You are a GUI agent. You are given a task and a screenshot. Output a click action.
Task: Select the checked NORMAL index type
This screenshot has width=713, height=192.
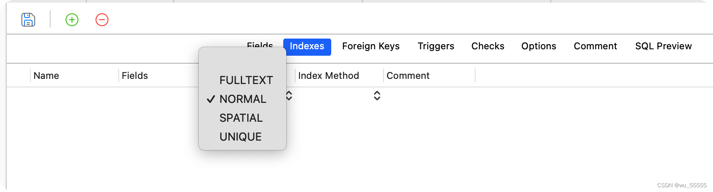click(243, 99)
